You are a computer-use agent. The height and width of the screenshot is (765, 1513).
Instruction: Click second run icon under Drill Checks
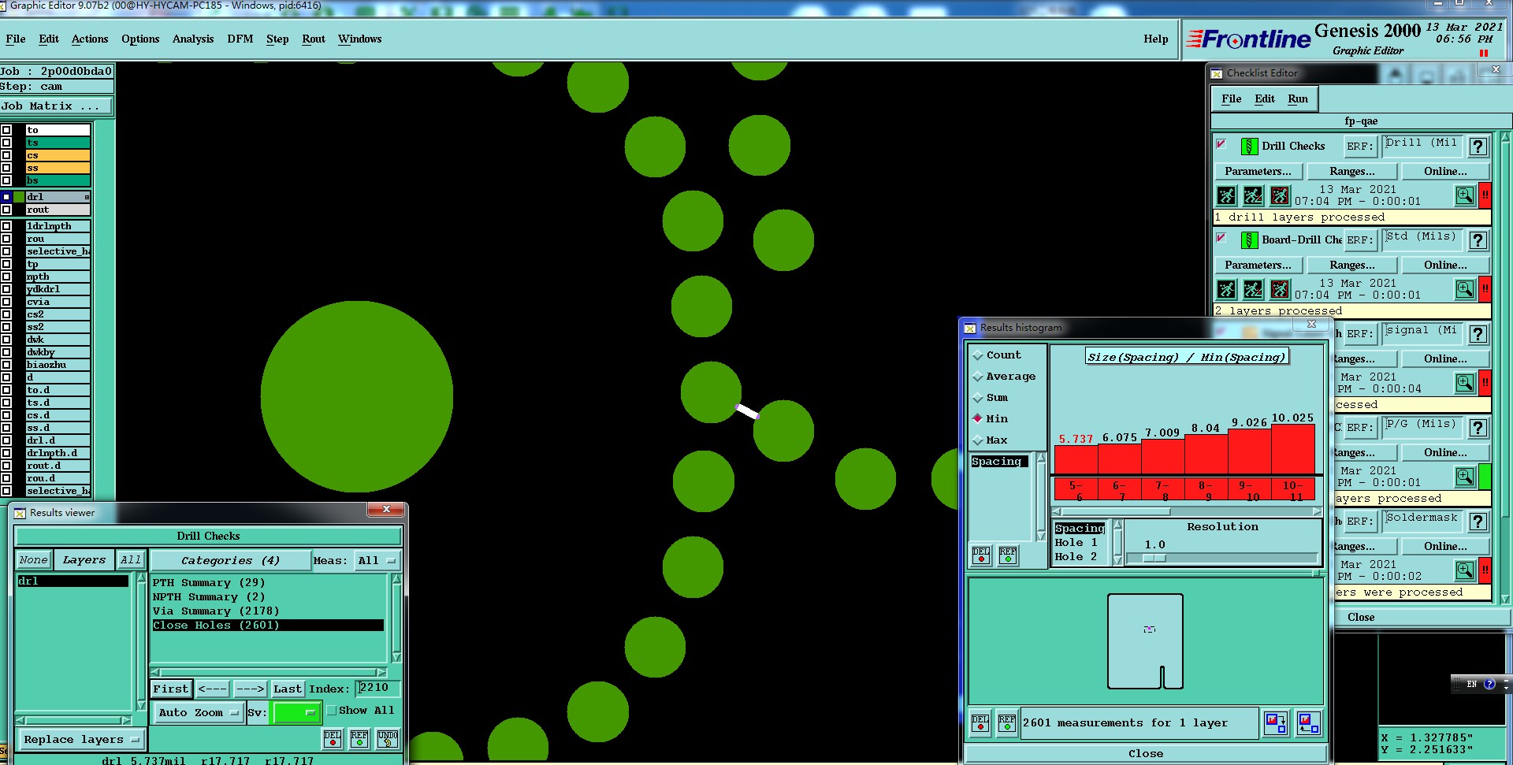coord(1253,195)
